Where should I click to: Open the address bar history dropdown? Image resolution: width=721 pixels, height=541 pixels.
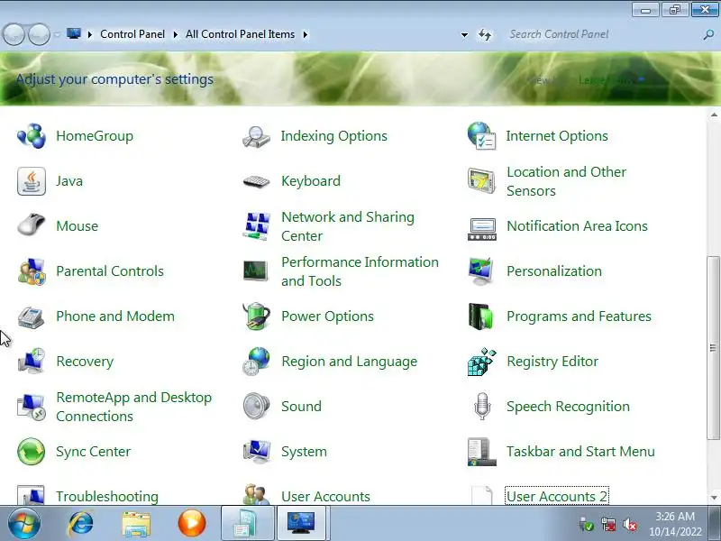464,34
